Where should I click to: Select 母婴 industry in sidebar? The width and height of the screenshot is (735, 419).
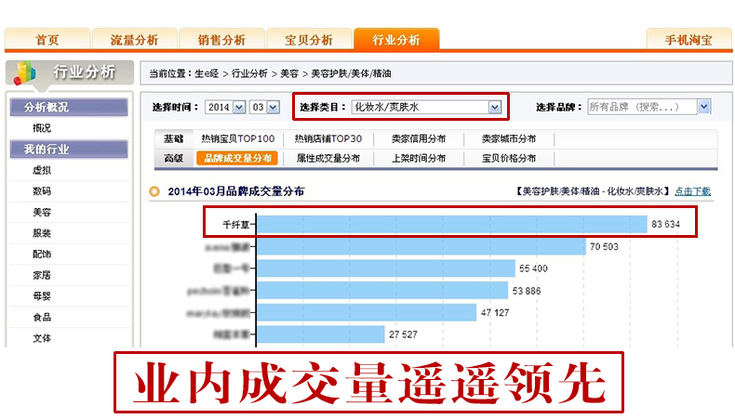42,295
